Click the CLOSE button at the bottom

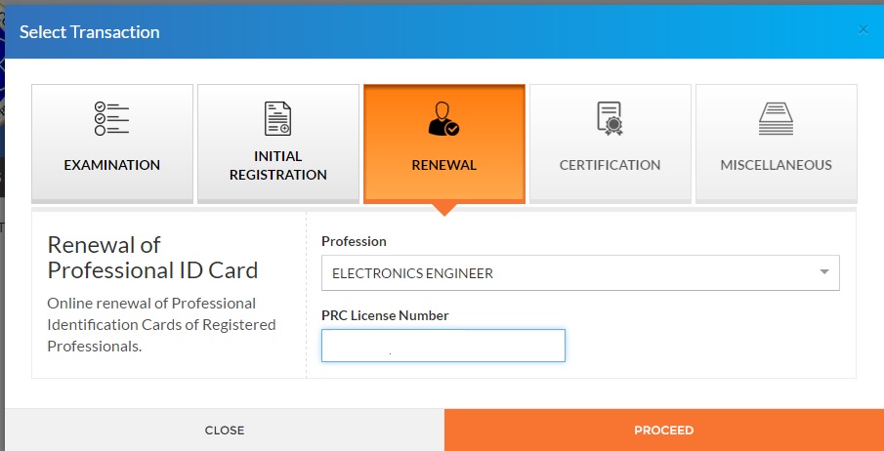pos(225,430)
